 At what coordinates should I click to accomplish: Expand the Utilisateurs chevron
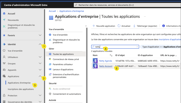point(40,57)
